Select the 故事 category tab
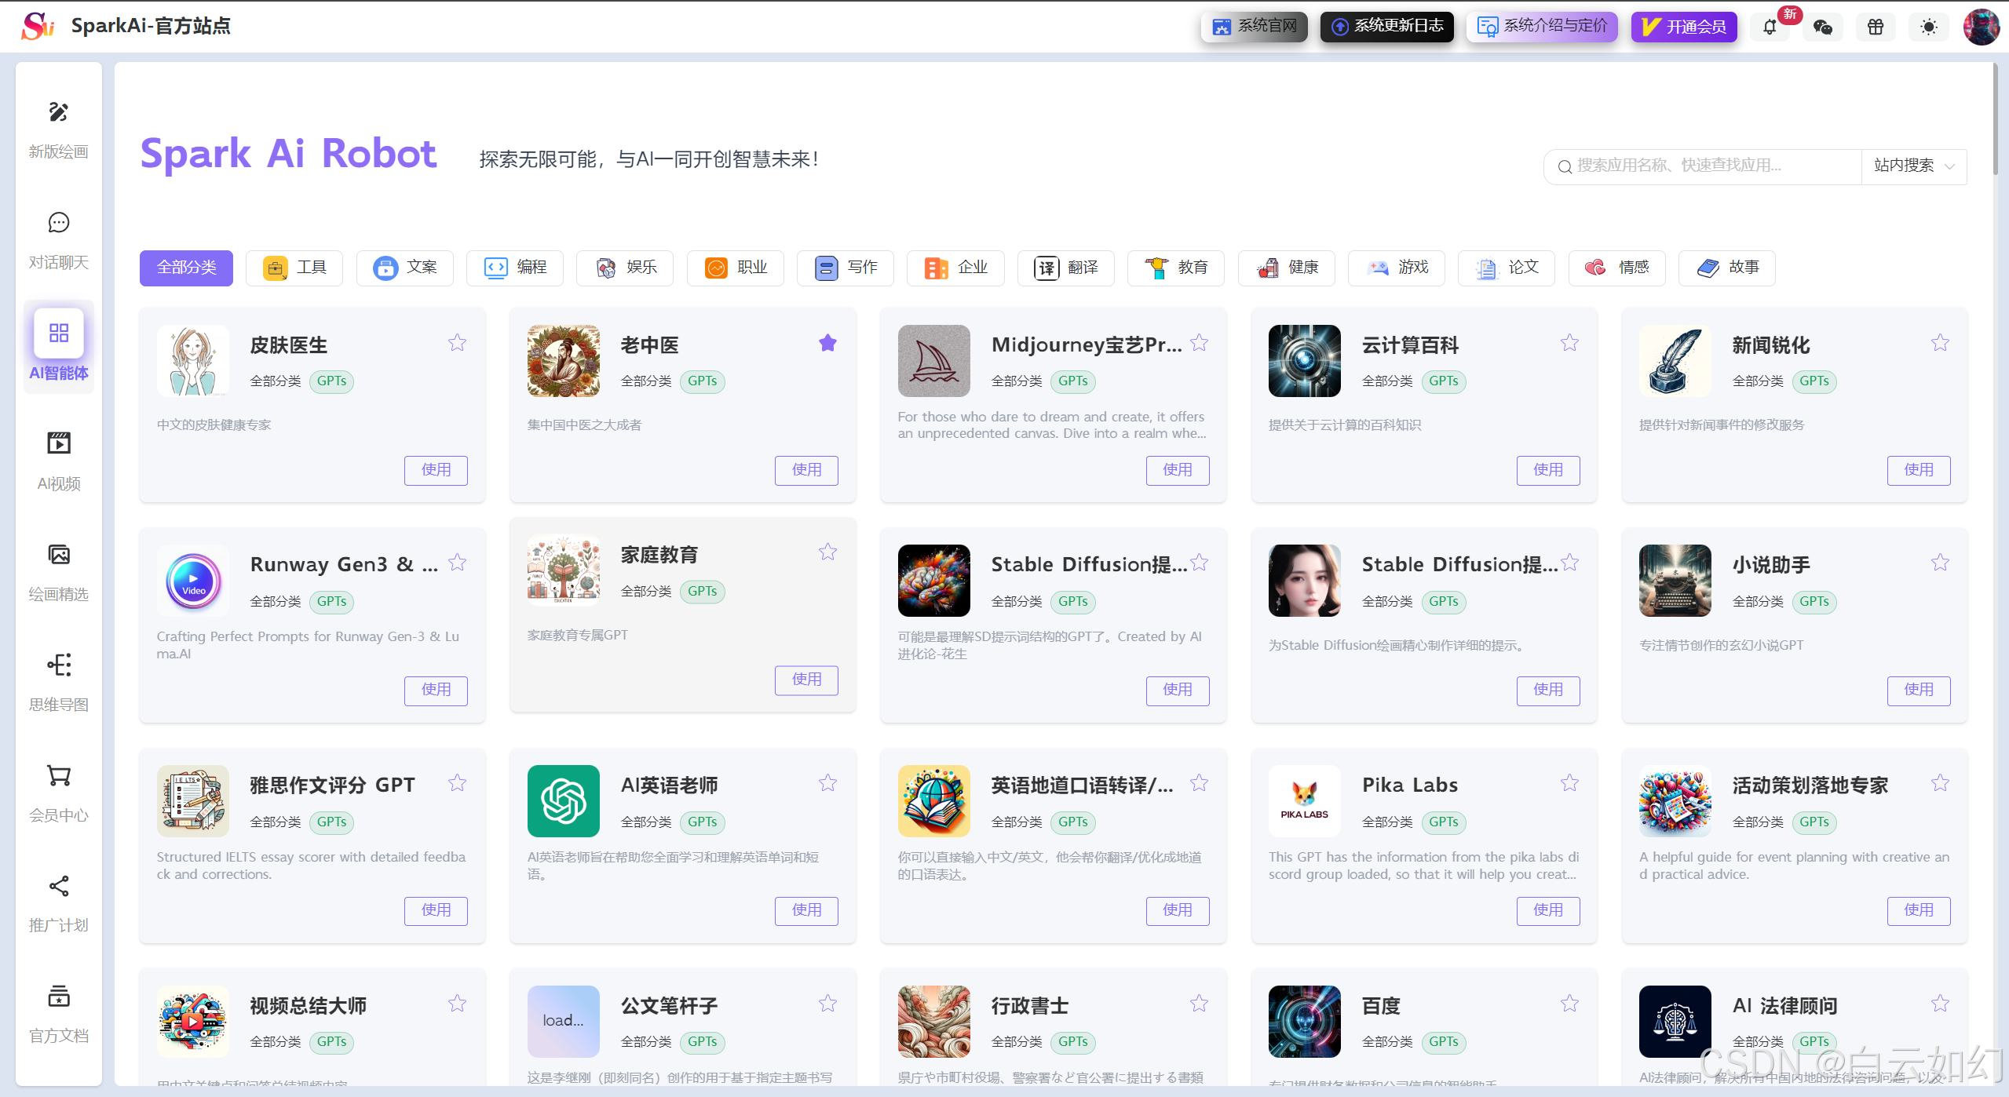Image resolution: width=2009 pixels, height=1097 pixels. click(1727, 268)
